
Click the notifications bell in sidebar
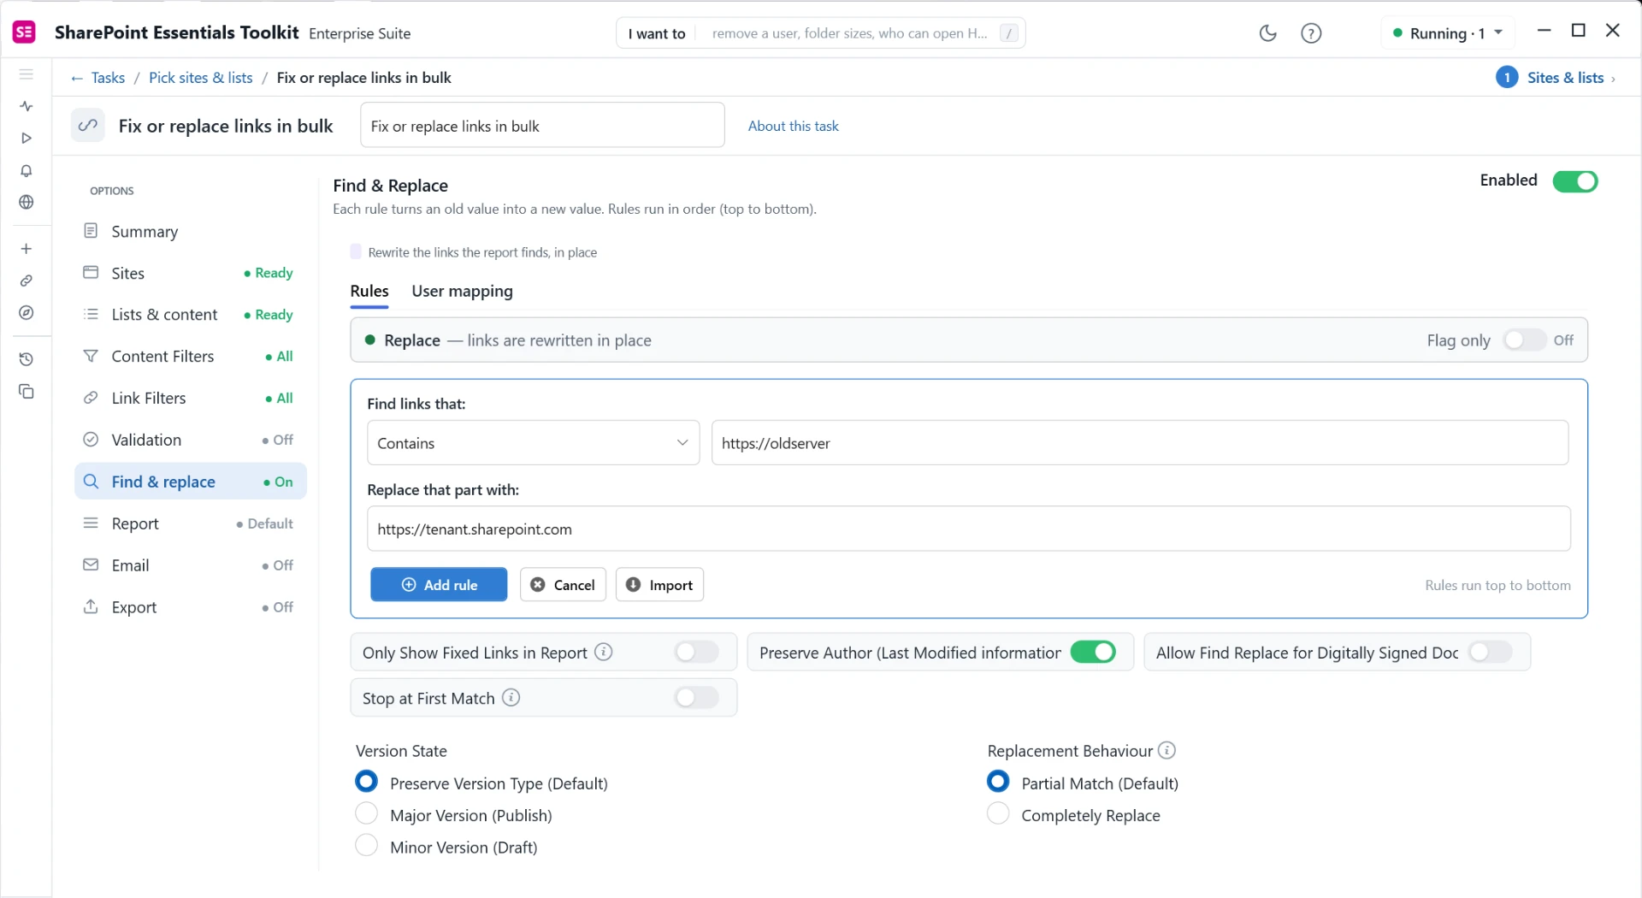[x=27, y=170]
